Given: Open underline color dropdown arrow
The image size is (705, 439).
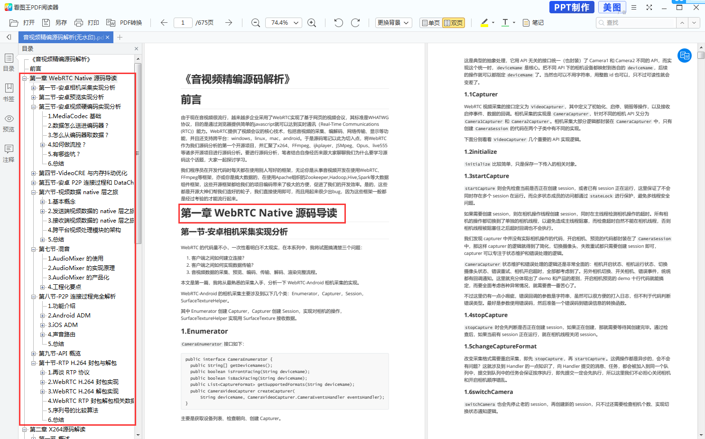Looking at the screenshot, I should click(x=514, y=23).
